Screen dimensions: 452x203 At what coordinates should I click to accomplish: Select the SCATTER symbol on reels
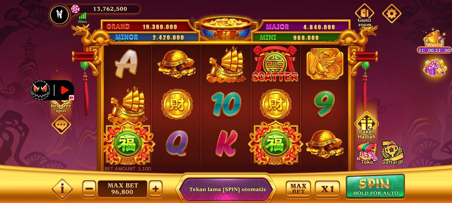(275, 64)
